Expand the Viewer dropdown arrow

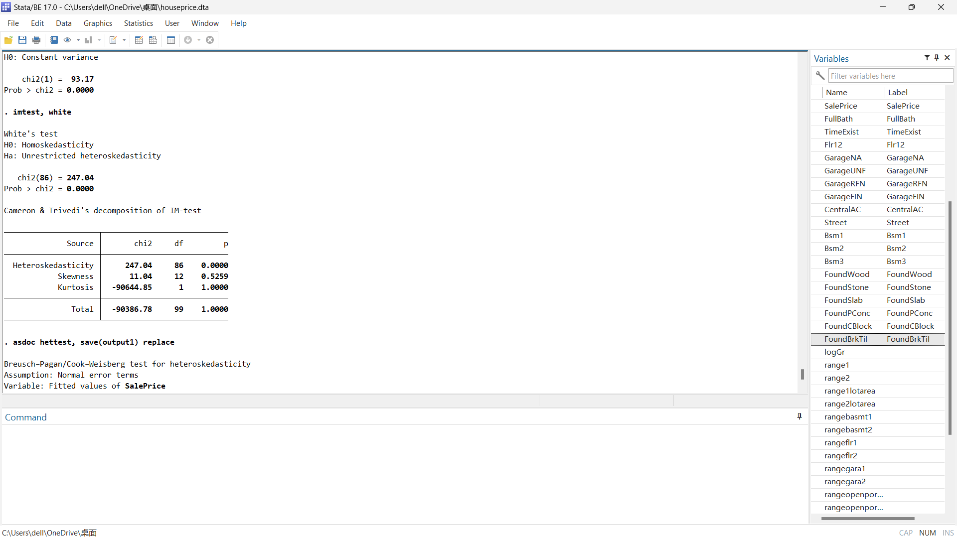[x=78, y=40]
